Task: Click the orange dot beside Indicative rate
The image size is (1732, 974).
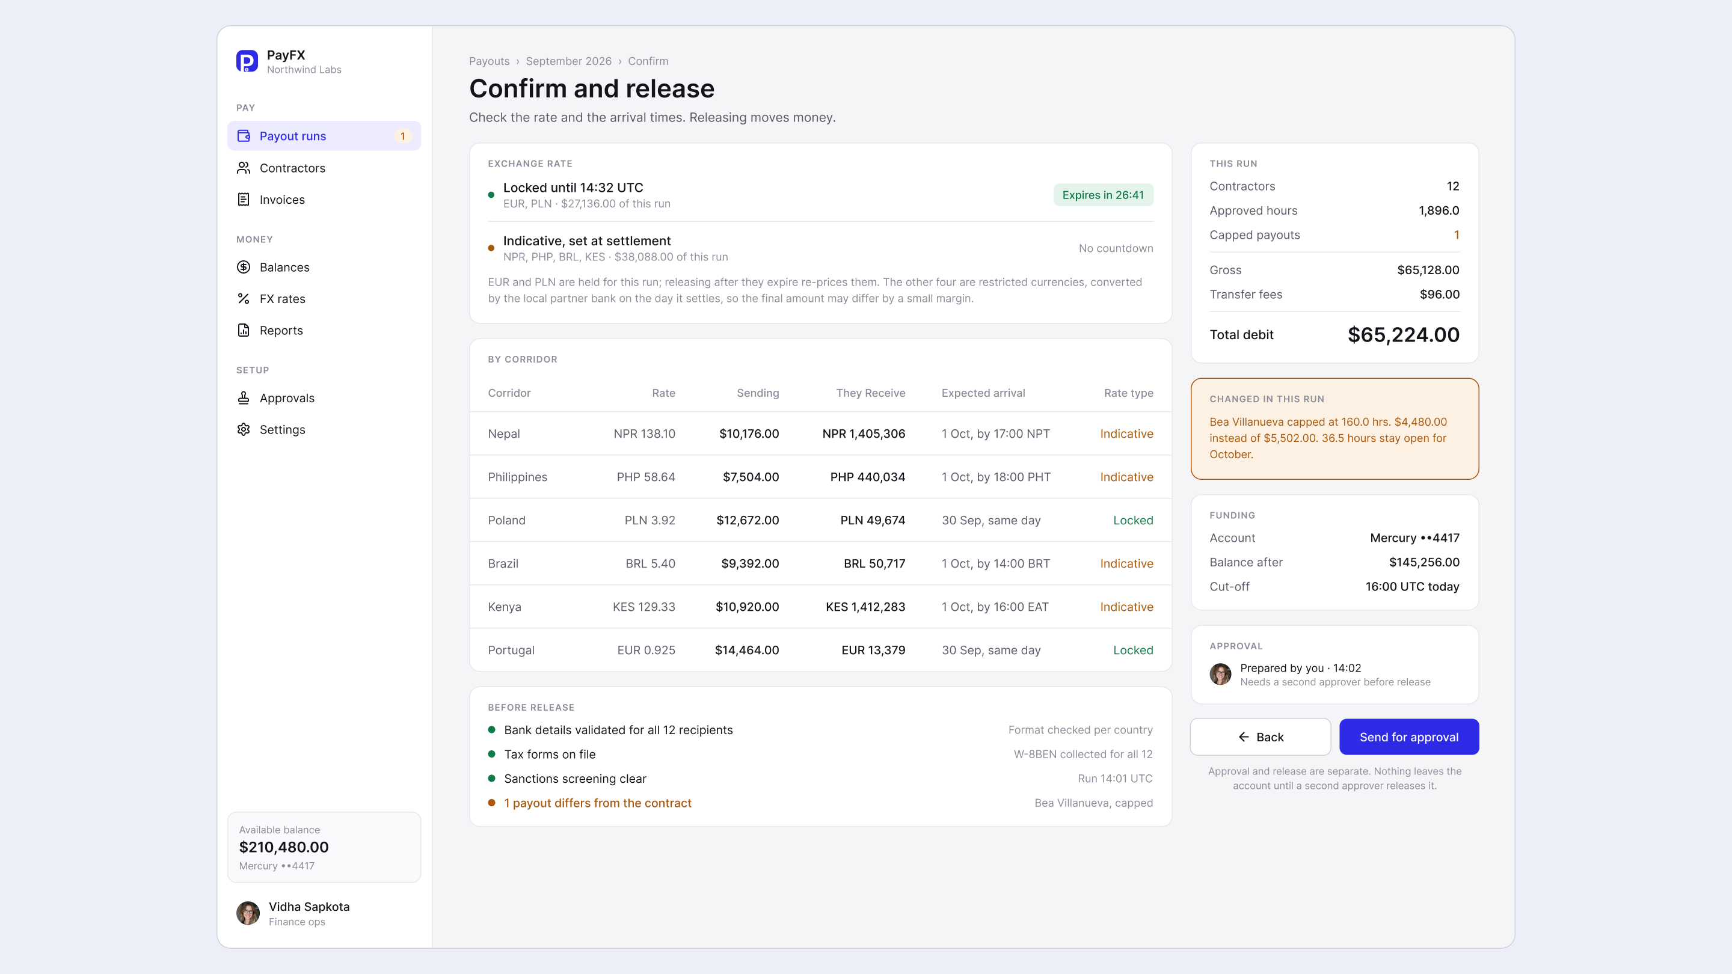Action: click(491, 248)
